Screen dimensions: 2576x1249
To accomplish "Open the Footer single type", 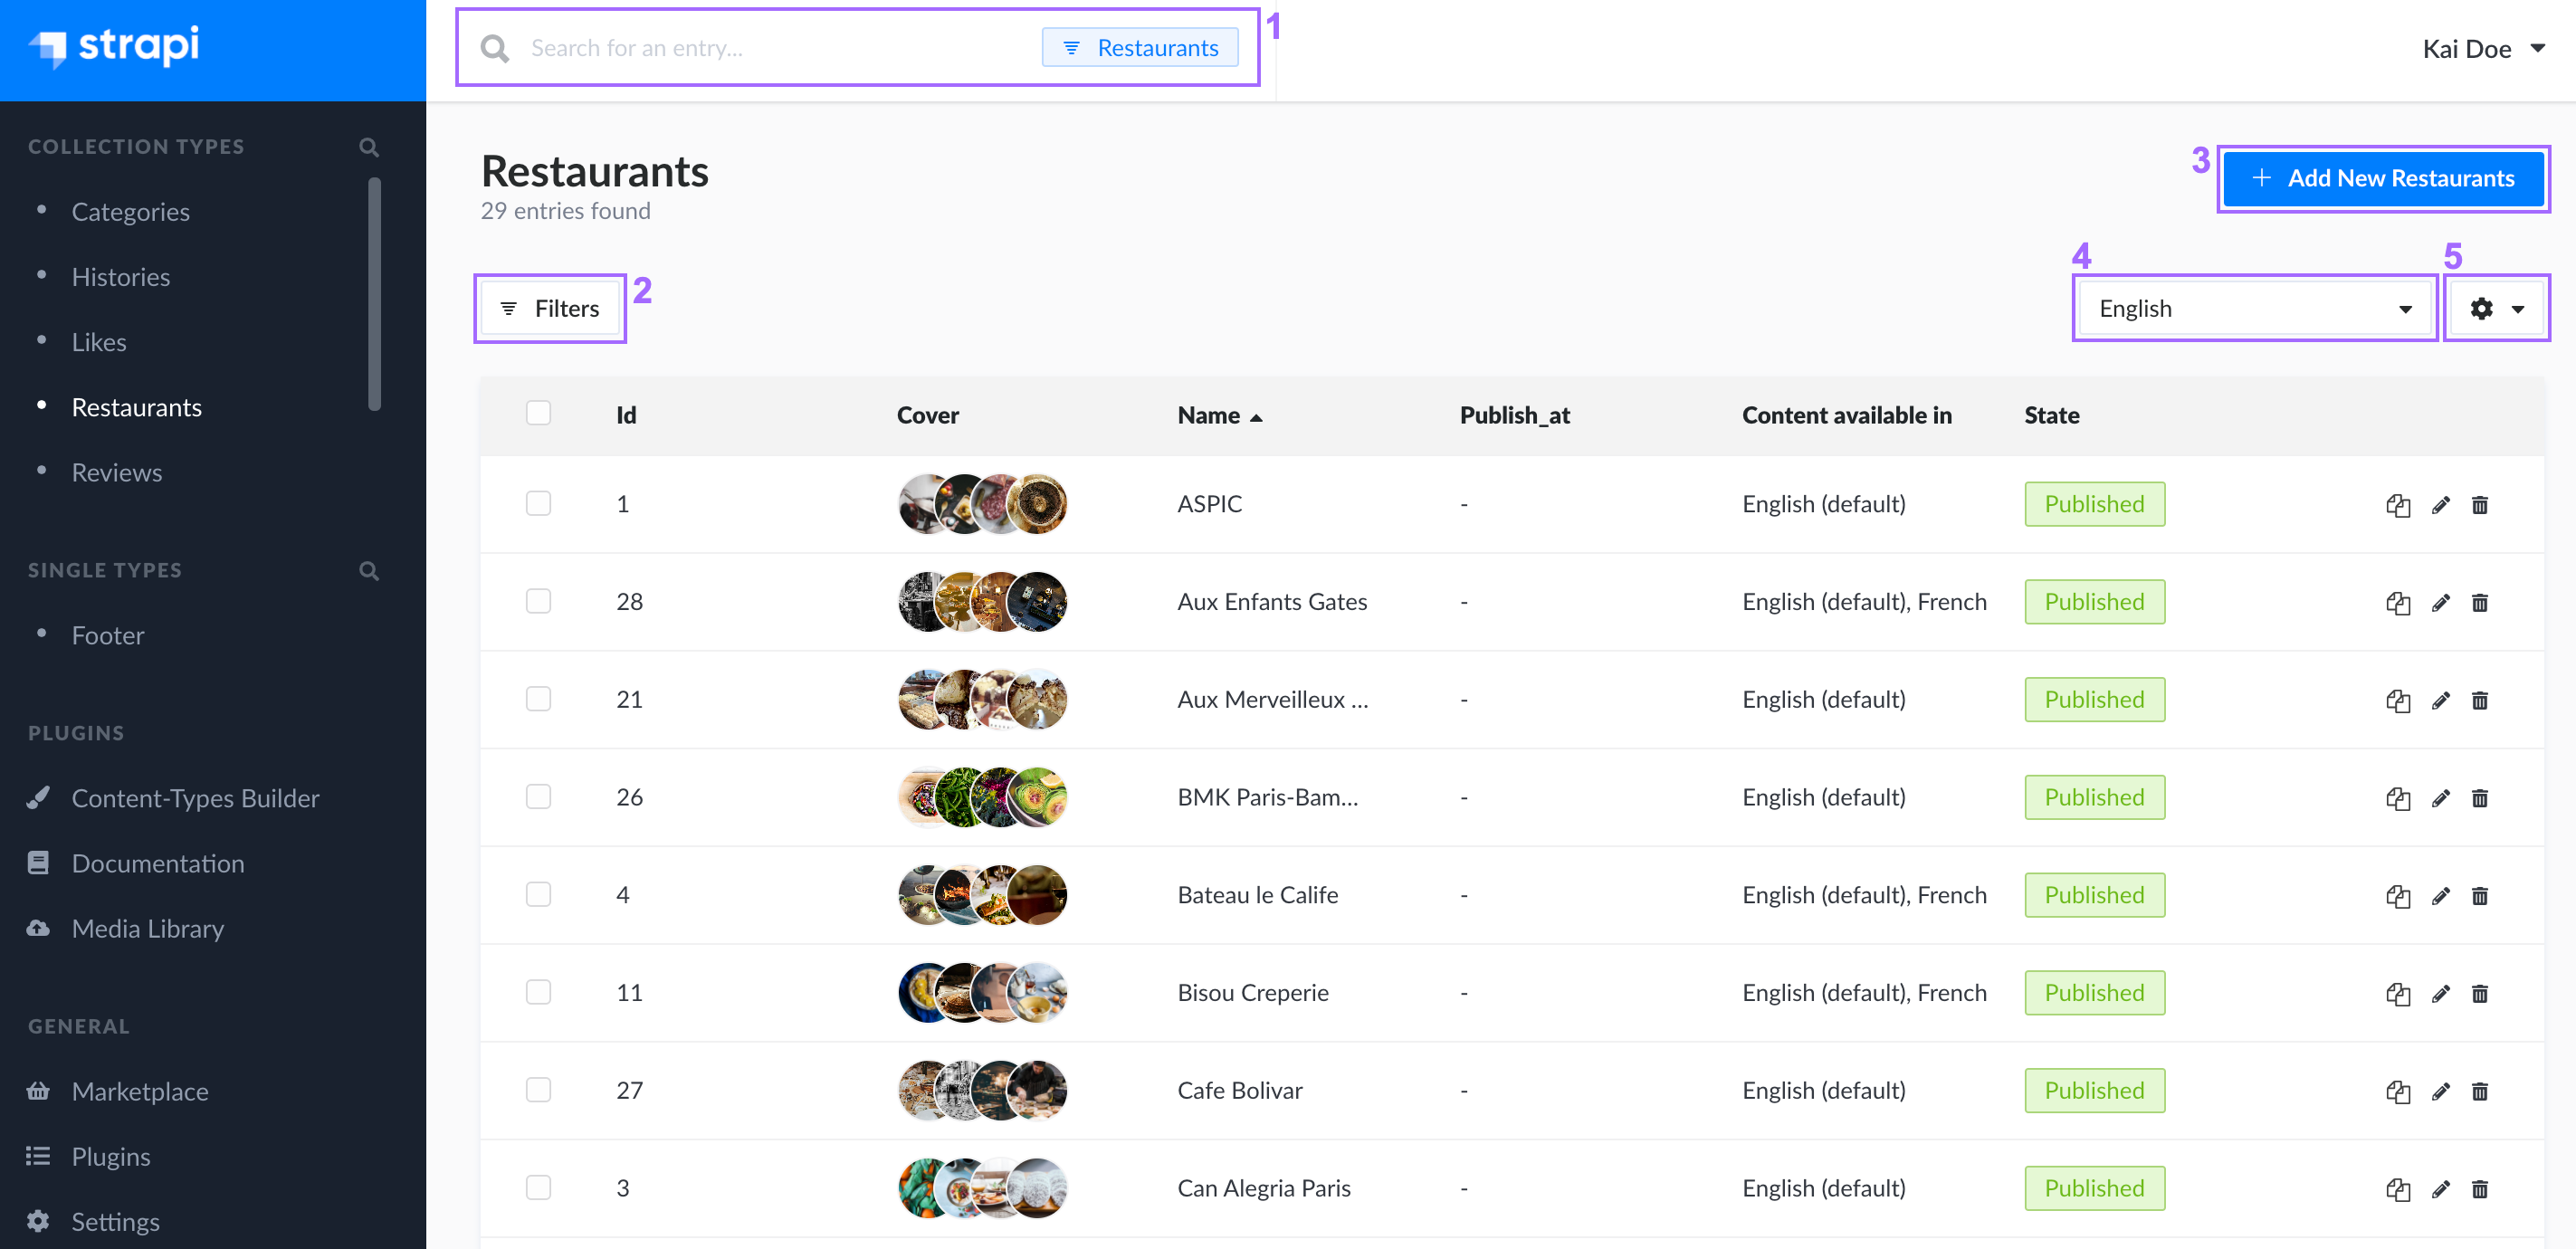I will 107,635.
